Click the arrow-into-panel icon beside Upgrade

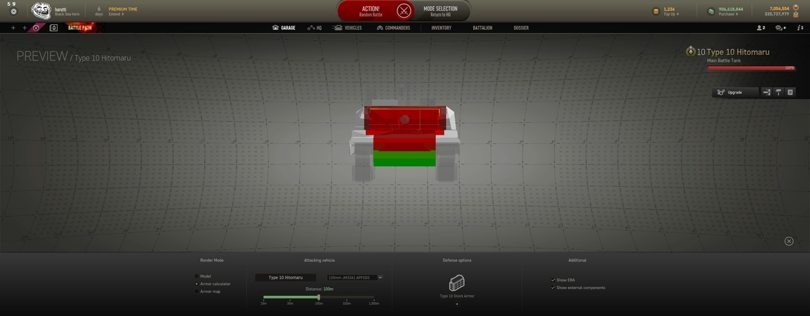pos(767,92)
